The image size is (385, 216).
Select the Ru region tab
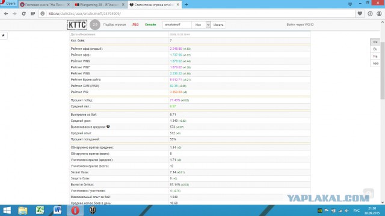pos(375,42)
